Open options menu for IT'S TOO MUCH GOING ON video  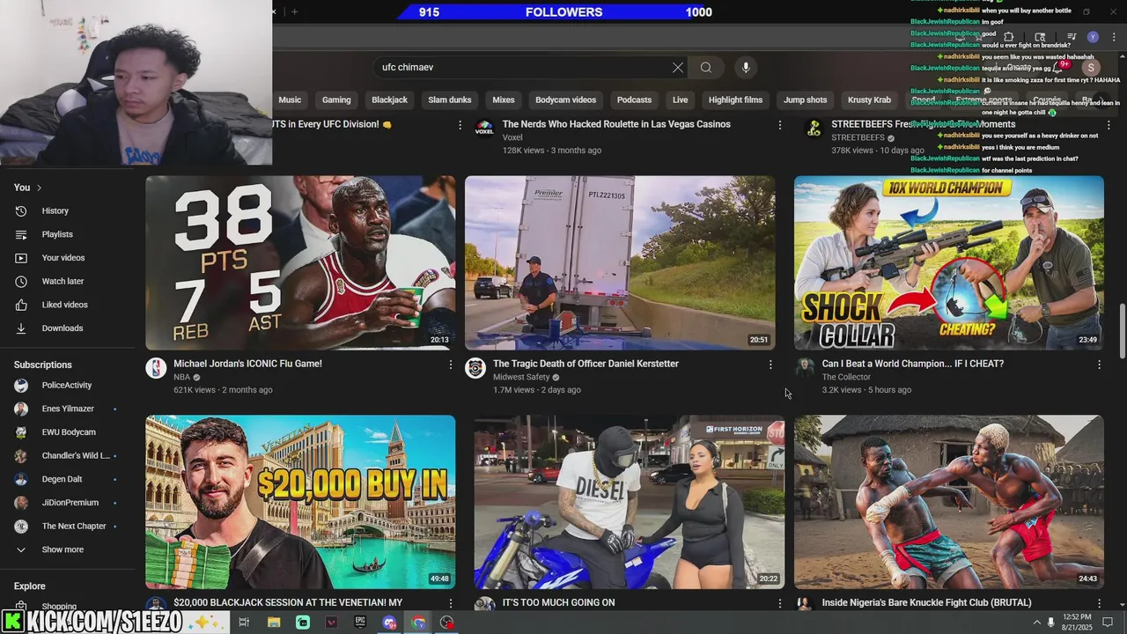point(779,603)
